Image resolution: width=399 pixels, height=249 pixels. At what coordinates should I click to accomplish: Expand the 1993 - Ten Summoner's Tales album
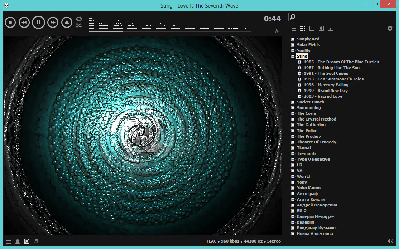tap(300, 79)
